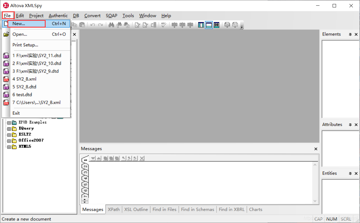This screenshot has width=360, height=223.
Task: Click the XSL-FO transformation icon
Action: [x=182, y=25]
